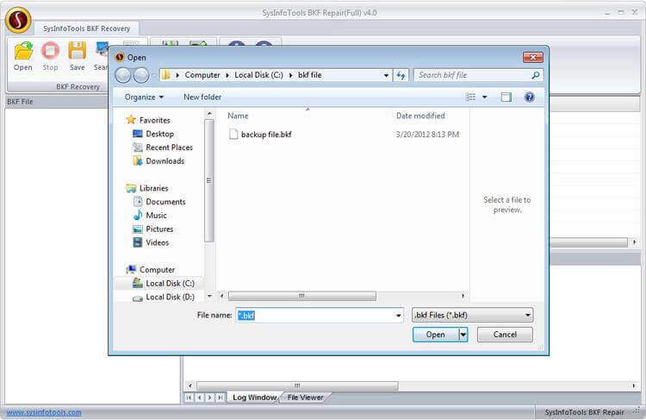Switch to the File Viewer tab
The width and height of the screenshot is (646, 420).
click(305, 398)
